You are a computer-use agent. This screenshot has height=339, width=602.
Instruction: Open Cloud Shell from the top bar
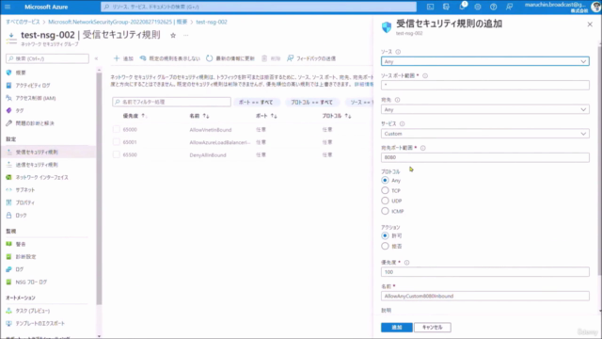[x=431, y=7]
